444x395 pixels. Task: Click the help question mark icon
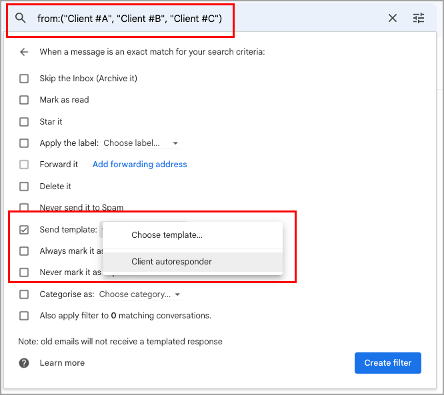[x=24, y=363]
